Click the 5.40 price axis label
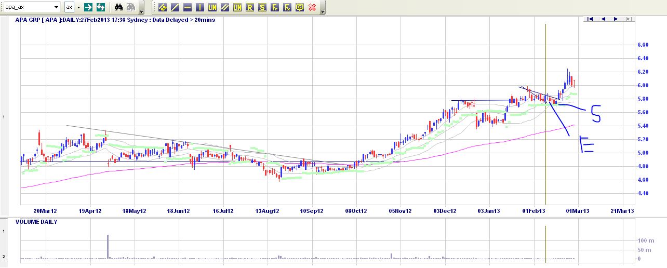This screenshot has height=268, width=667. click(x=643, y=126)
